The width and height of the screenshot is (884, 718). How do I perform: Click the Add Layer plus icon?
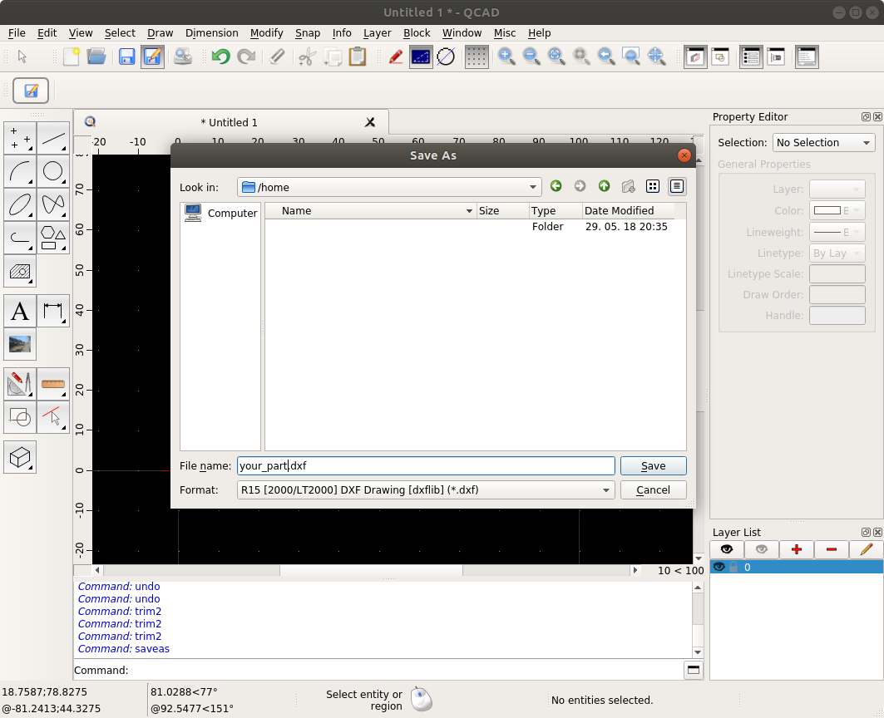pyautogui.click(x=797, y=549)
